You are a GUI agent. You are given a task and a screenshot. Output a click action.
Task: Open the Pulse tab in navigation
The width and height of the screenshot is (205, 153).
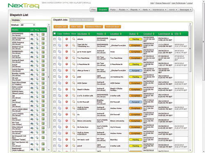pyautogui.click(x=113, y=10)
